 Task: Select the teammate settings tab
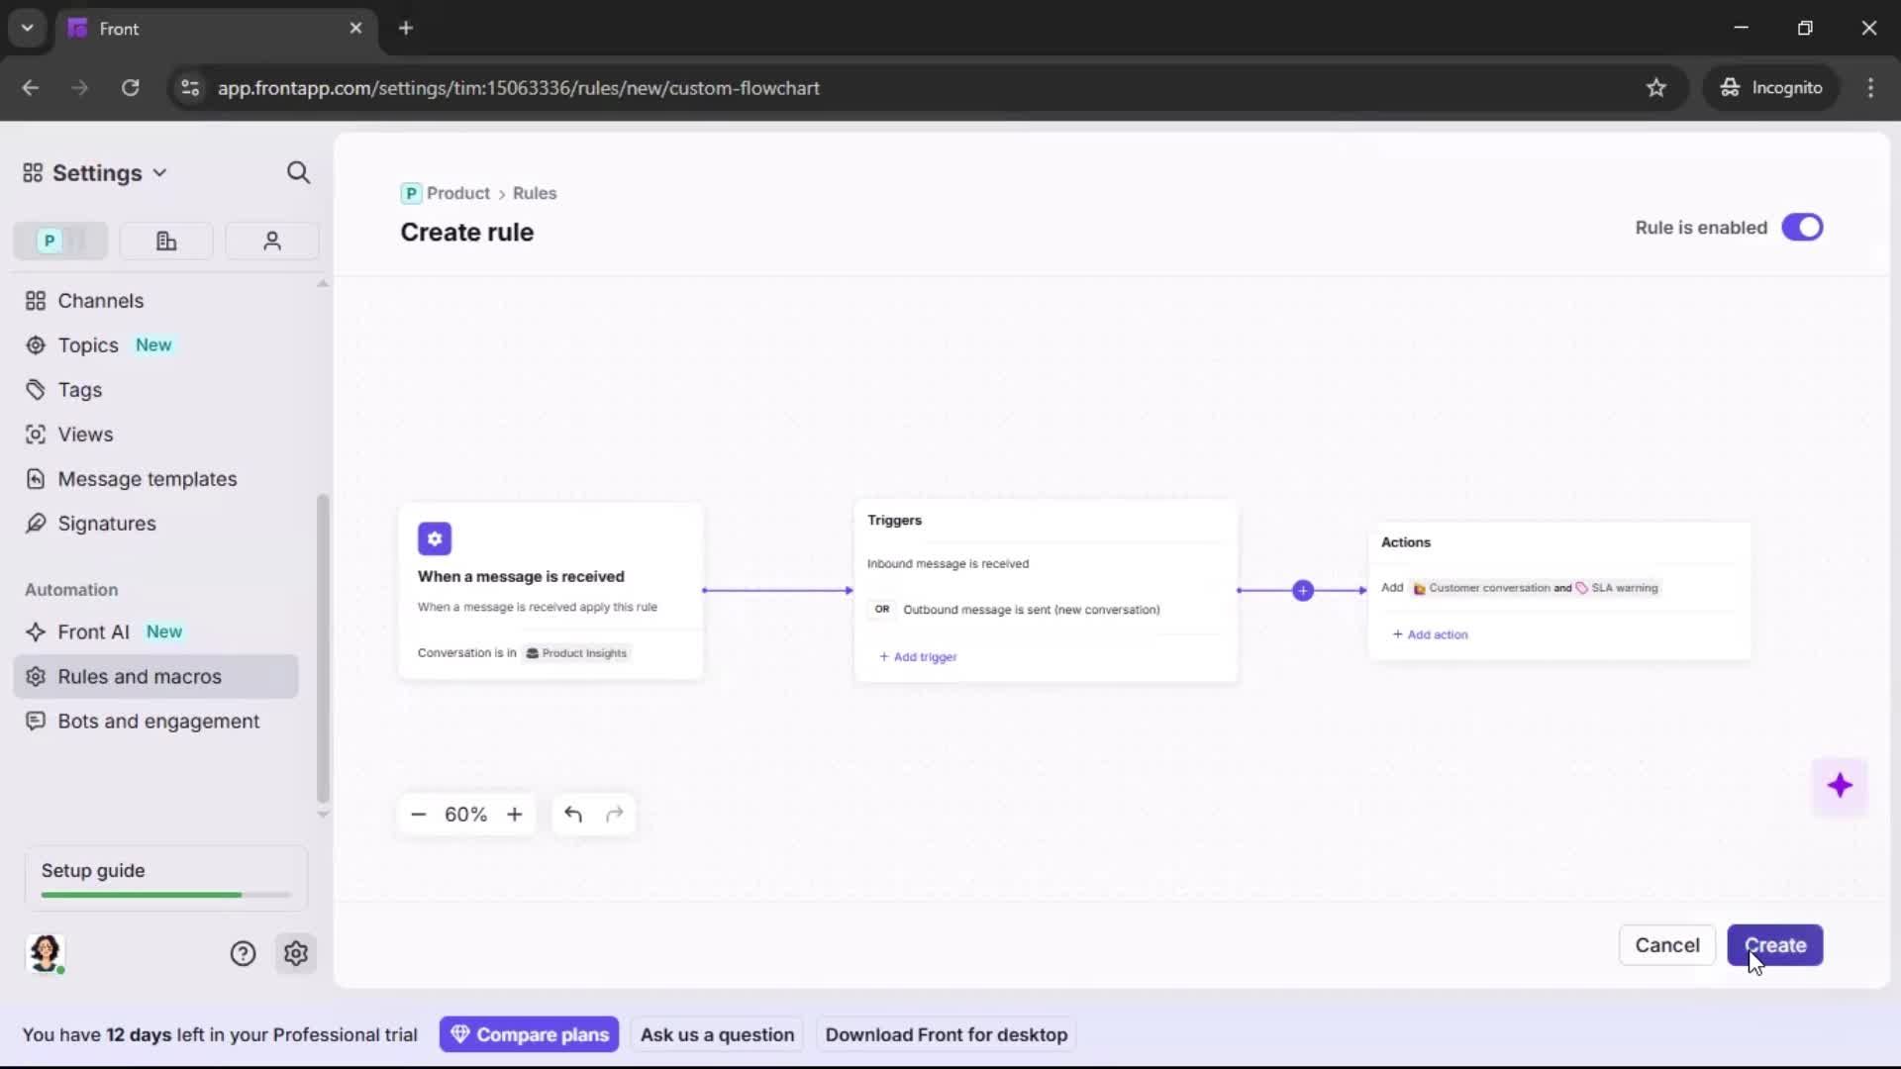pos(271,241)
